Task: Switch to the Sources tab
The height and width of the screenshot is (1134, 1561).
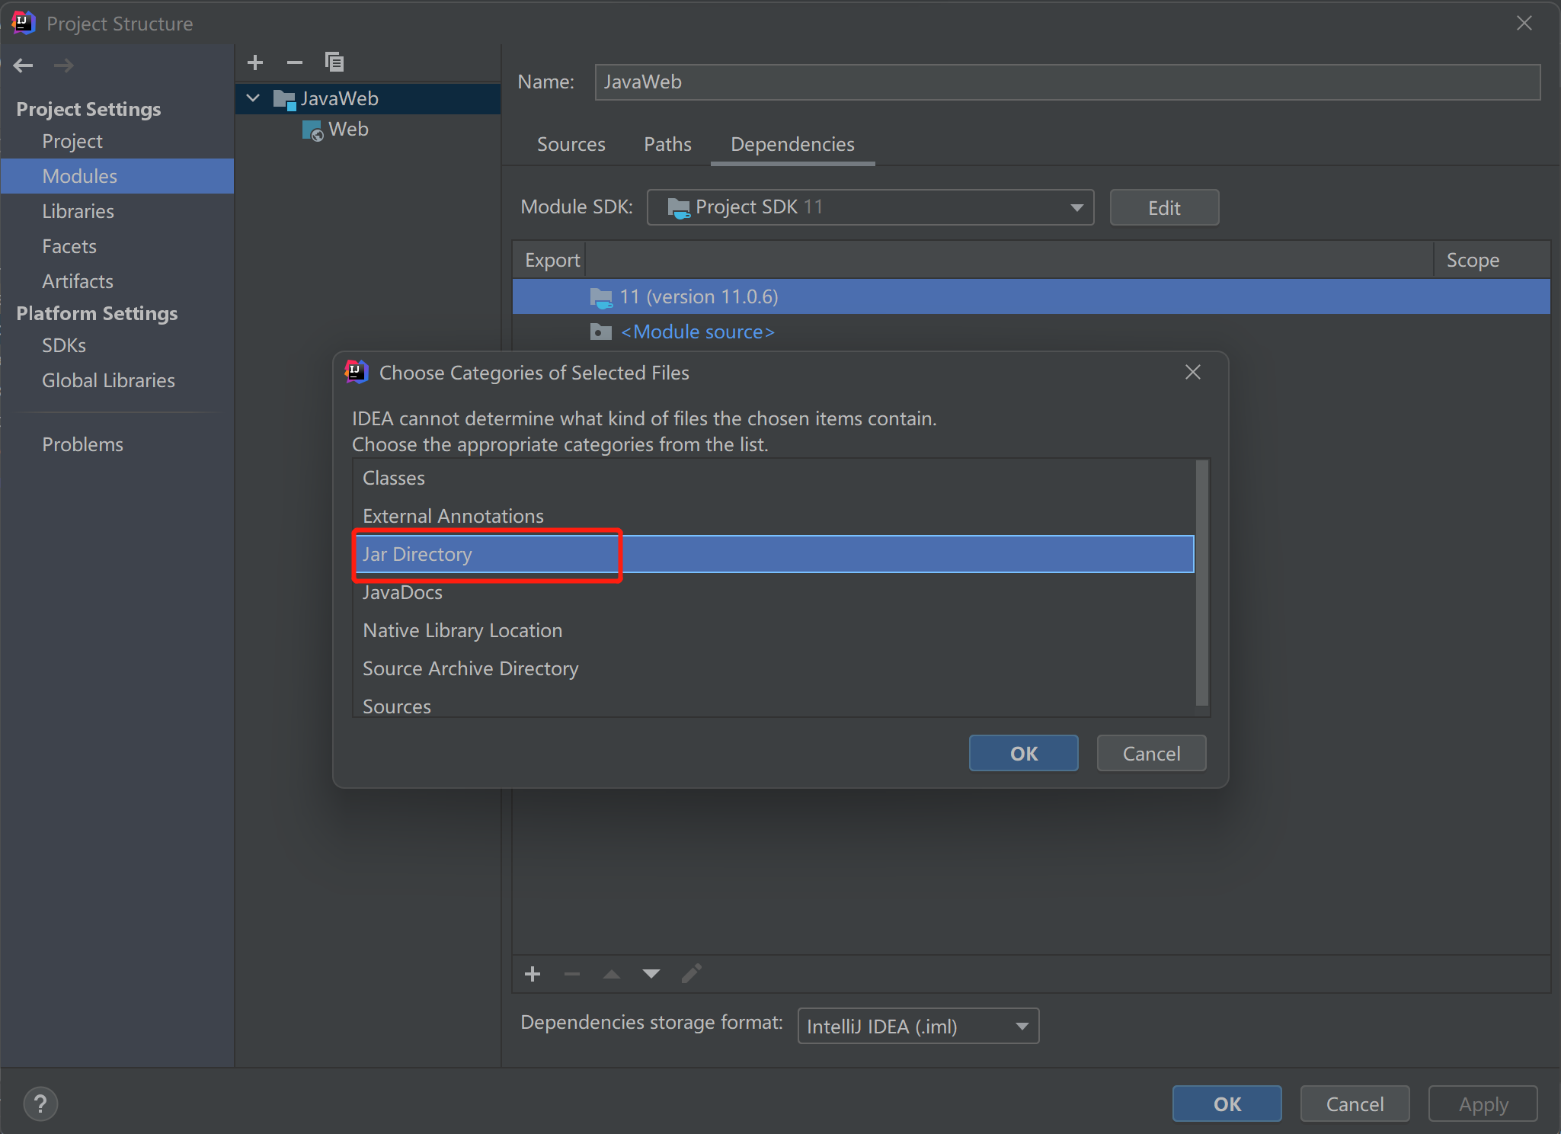Action: pyautogui.click(x=571, y=144)
